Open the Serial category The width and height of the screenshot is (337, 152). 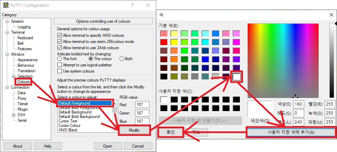[22, 120]
